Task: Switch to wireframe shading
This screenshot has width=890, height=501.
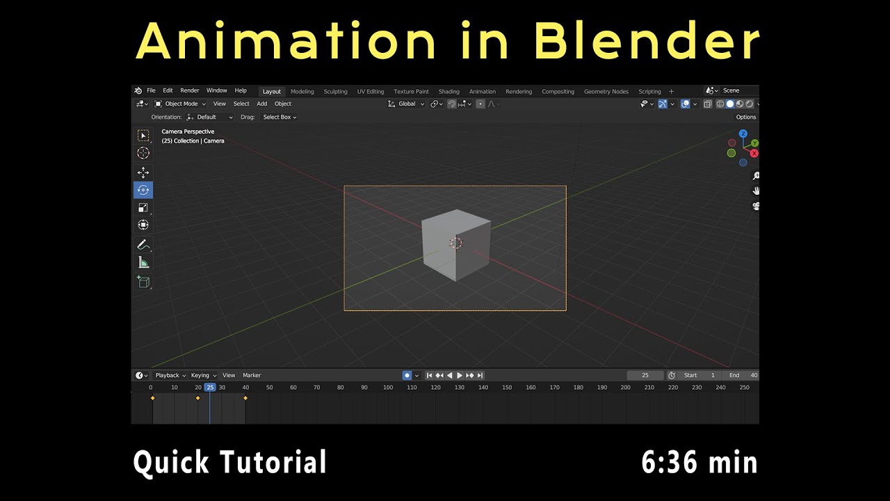Action: [720, 104]
